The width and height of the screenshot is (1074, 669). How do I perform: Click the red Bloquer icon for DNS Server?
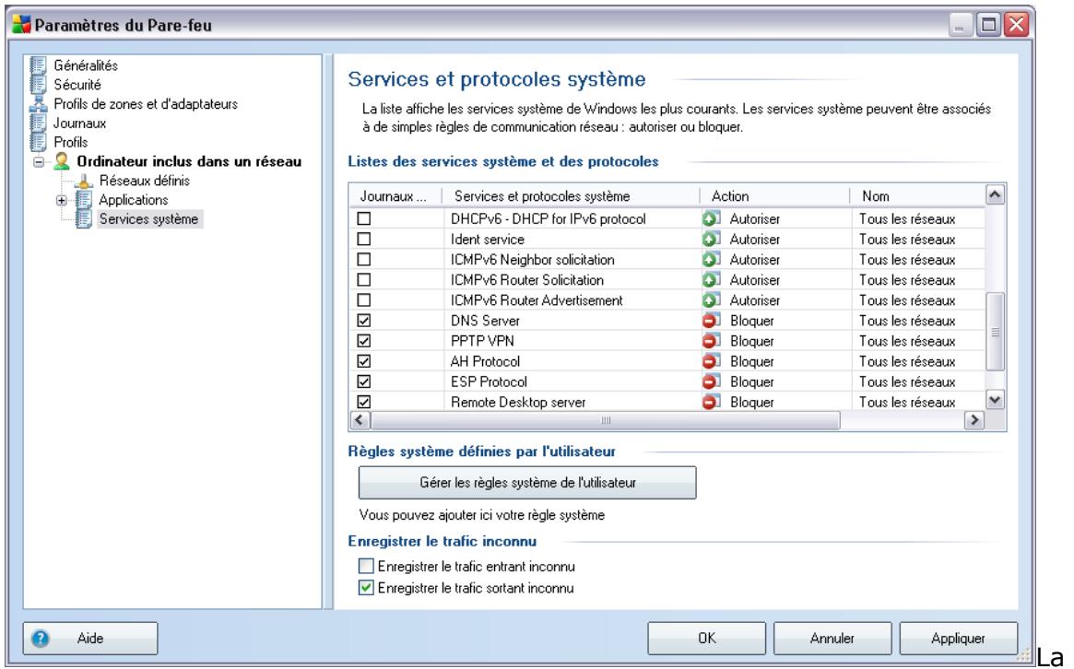pyautogui.click(x=711, y=322)
